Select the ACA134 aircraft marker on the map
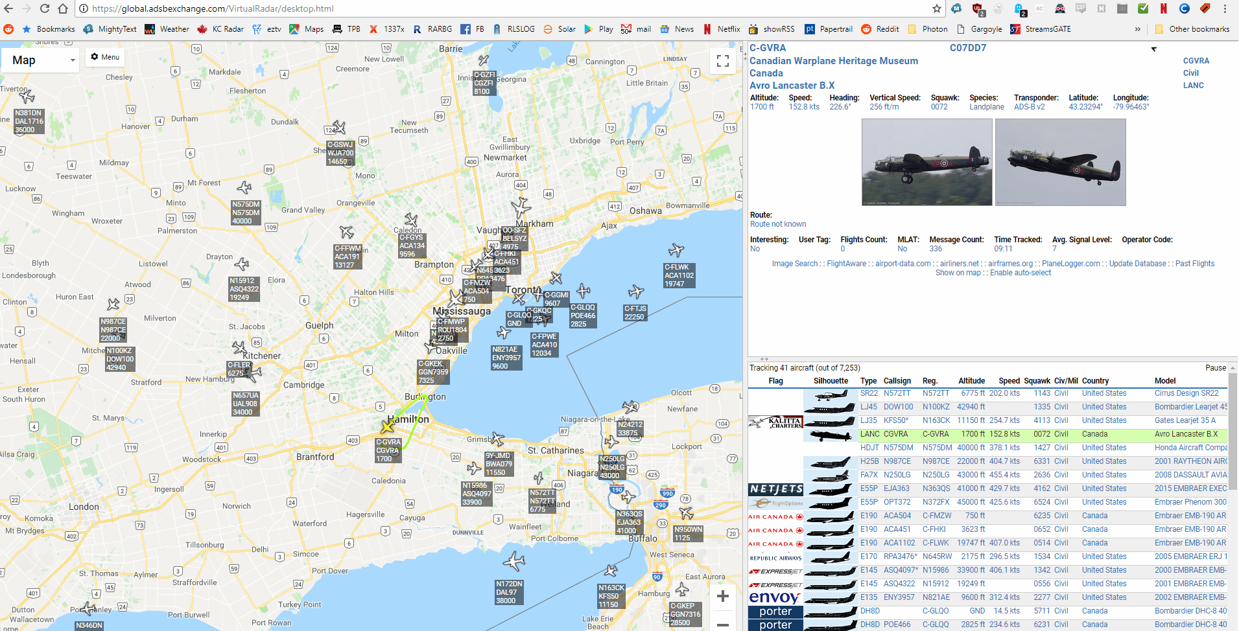This screenshot has height=631, width=1239. (411, 220)
